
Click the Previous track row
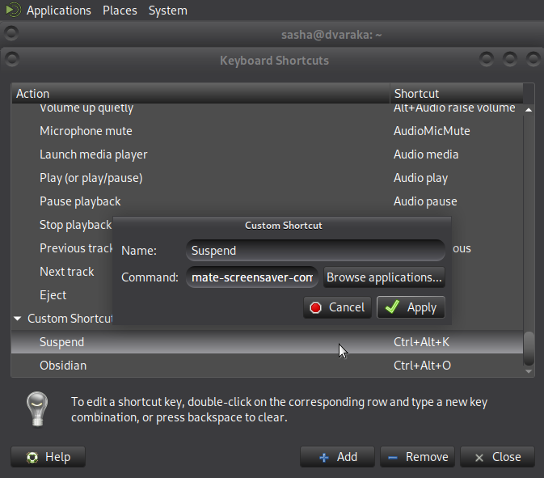click(76, 248)
